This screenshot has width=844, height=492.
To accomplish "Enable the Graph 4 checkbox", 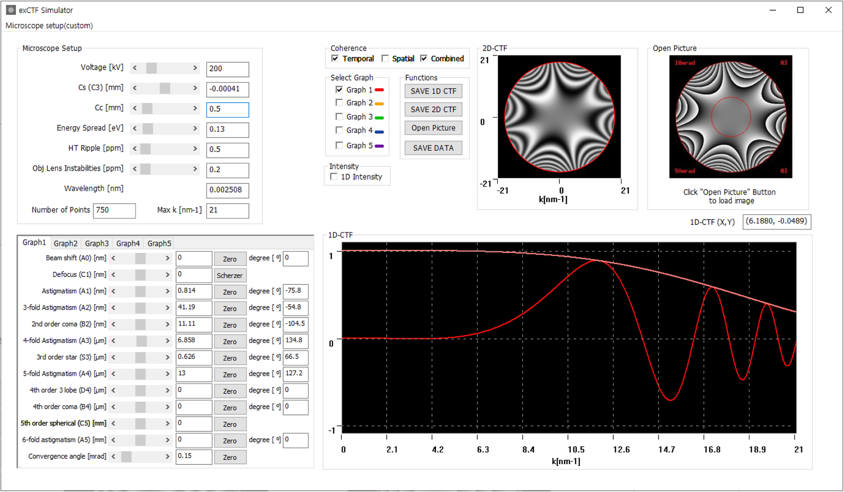I will tap(339, 130).
